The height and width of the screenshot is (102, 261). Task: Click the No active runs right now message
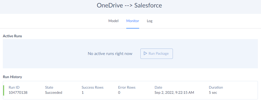[110, 54]
